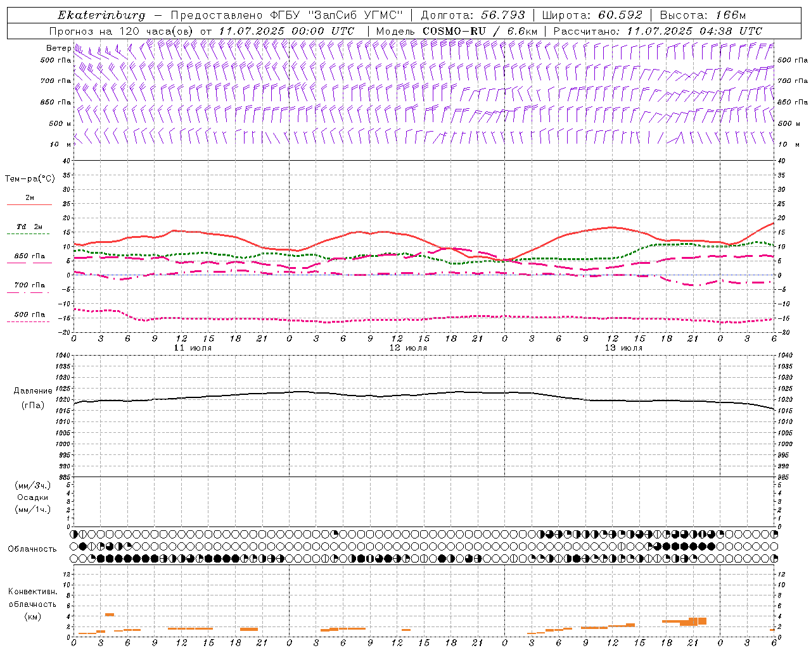Click the Ekaterinburg city title
Viewport: 811px width, 648px height.
[x=101, y=15]
